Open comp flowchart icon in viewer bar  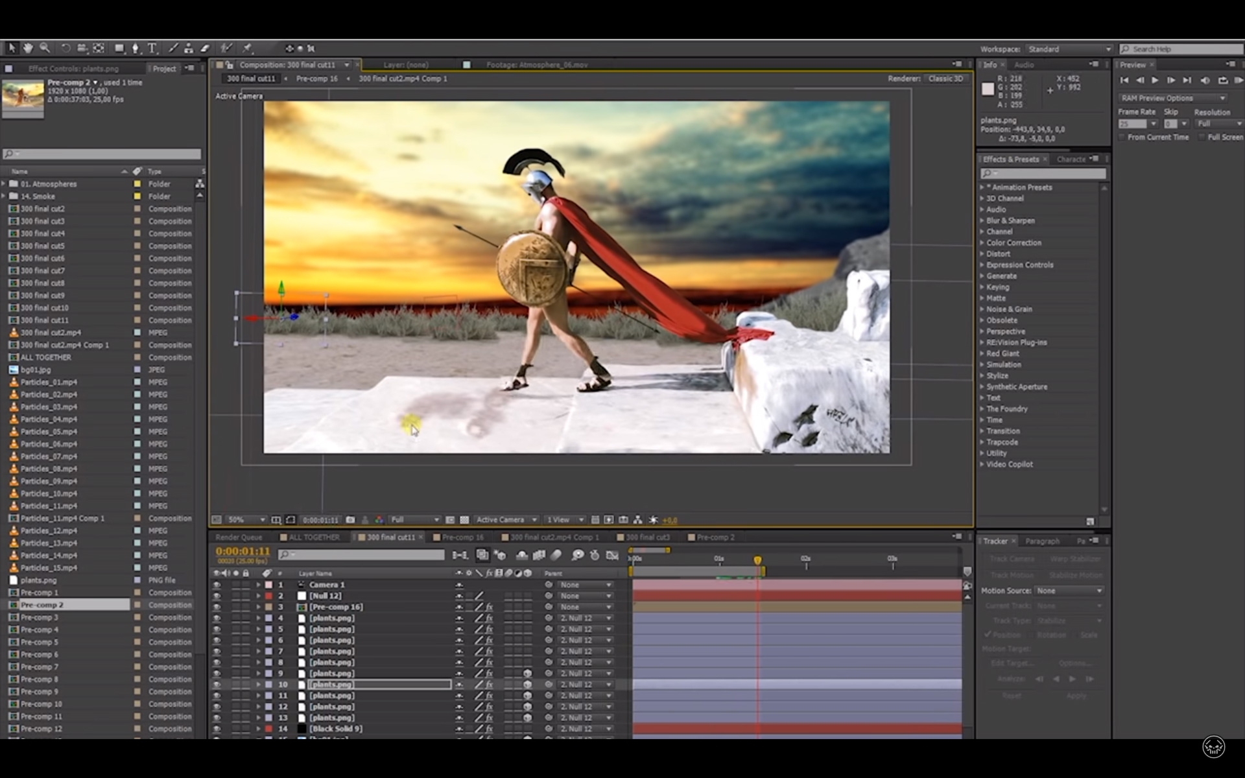click(x=638, y=520)
